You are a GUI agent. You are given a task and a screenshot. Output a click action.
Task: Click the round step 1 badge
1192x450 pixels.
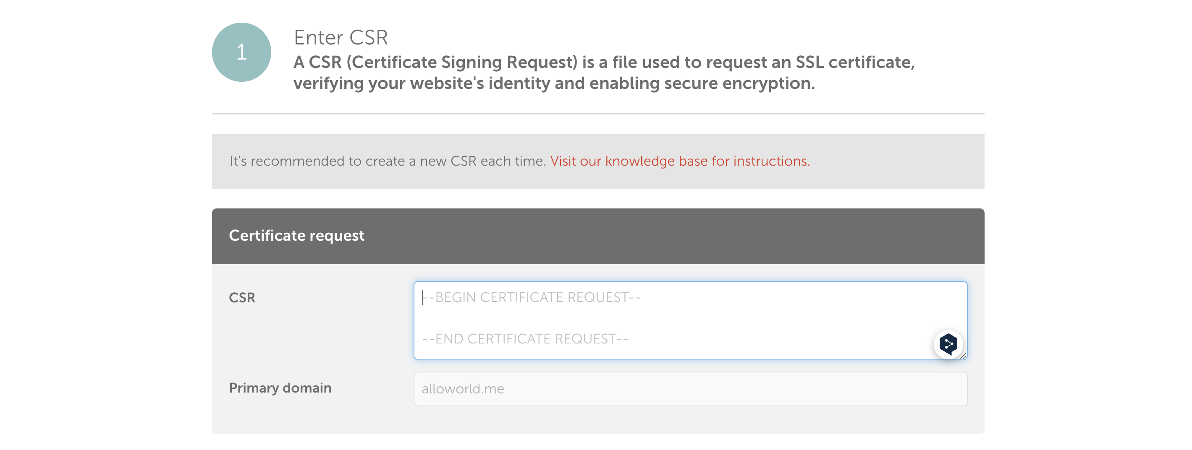pyautogui.click(x=241, y=52)
